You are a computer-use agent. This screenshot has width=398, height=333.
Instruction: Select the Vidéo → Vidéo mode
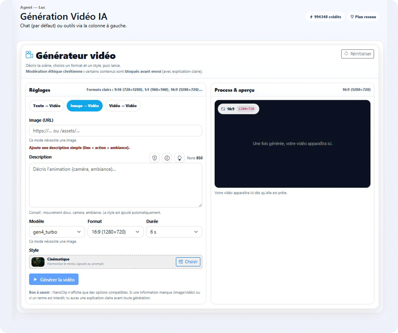(122, 106)
